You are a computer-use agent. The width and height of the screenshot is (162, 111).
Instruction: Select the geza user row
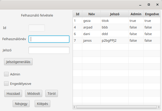(x=116, y=21)
